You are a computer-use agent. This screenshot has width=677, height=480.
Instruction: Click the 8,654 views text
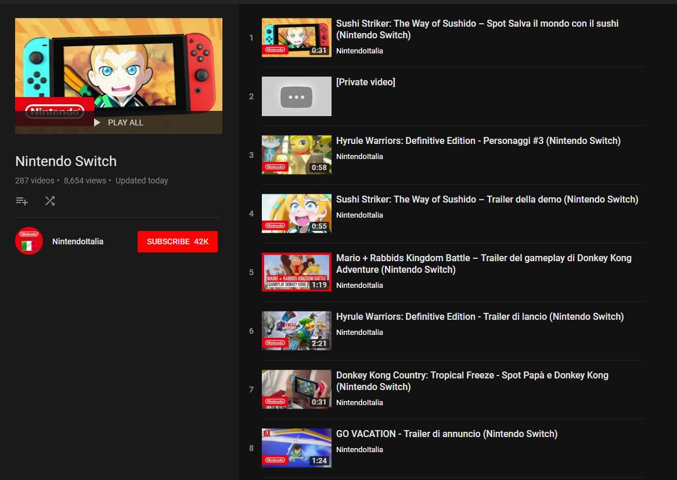pyautogui.click(x=85, y=181)
